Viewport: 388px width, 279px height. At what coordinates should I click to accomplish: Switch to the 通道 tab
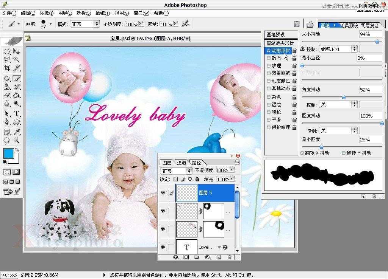pos(182,162)
